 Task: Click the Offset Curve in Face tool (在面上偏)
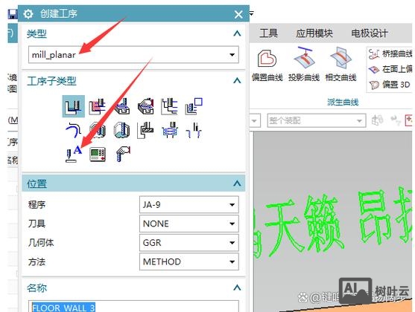390,69
